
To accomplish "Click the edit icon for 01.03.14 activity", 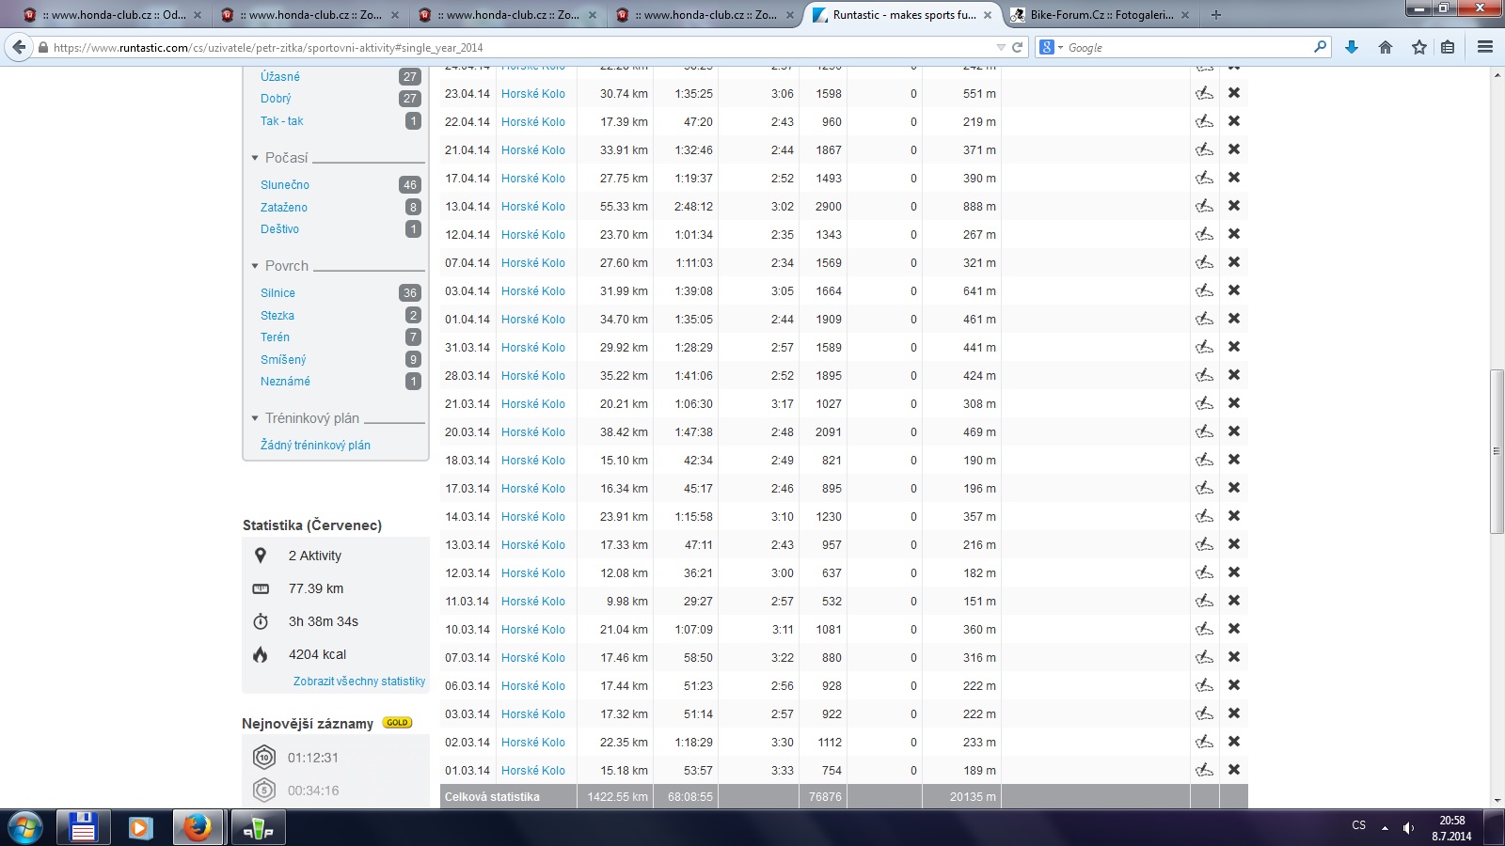I will click(1204, 770).
